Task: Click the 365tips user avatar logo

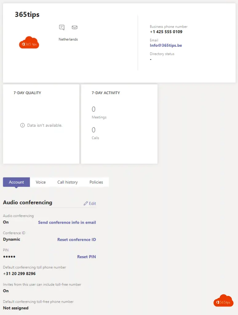Action: pos(29,43)
